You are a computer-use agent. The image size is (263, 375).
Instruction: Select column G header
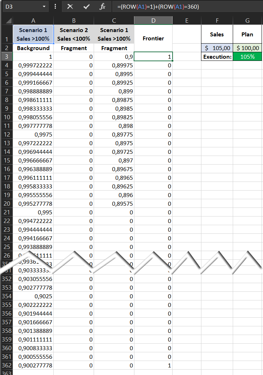click(247, 21)
